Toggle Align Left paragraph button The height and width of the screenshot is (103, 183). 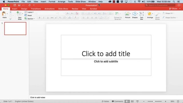click(83, 18)
